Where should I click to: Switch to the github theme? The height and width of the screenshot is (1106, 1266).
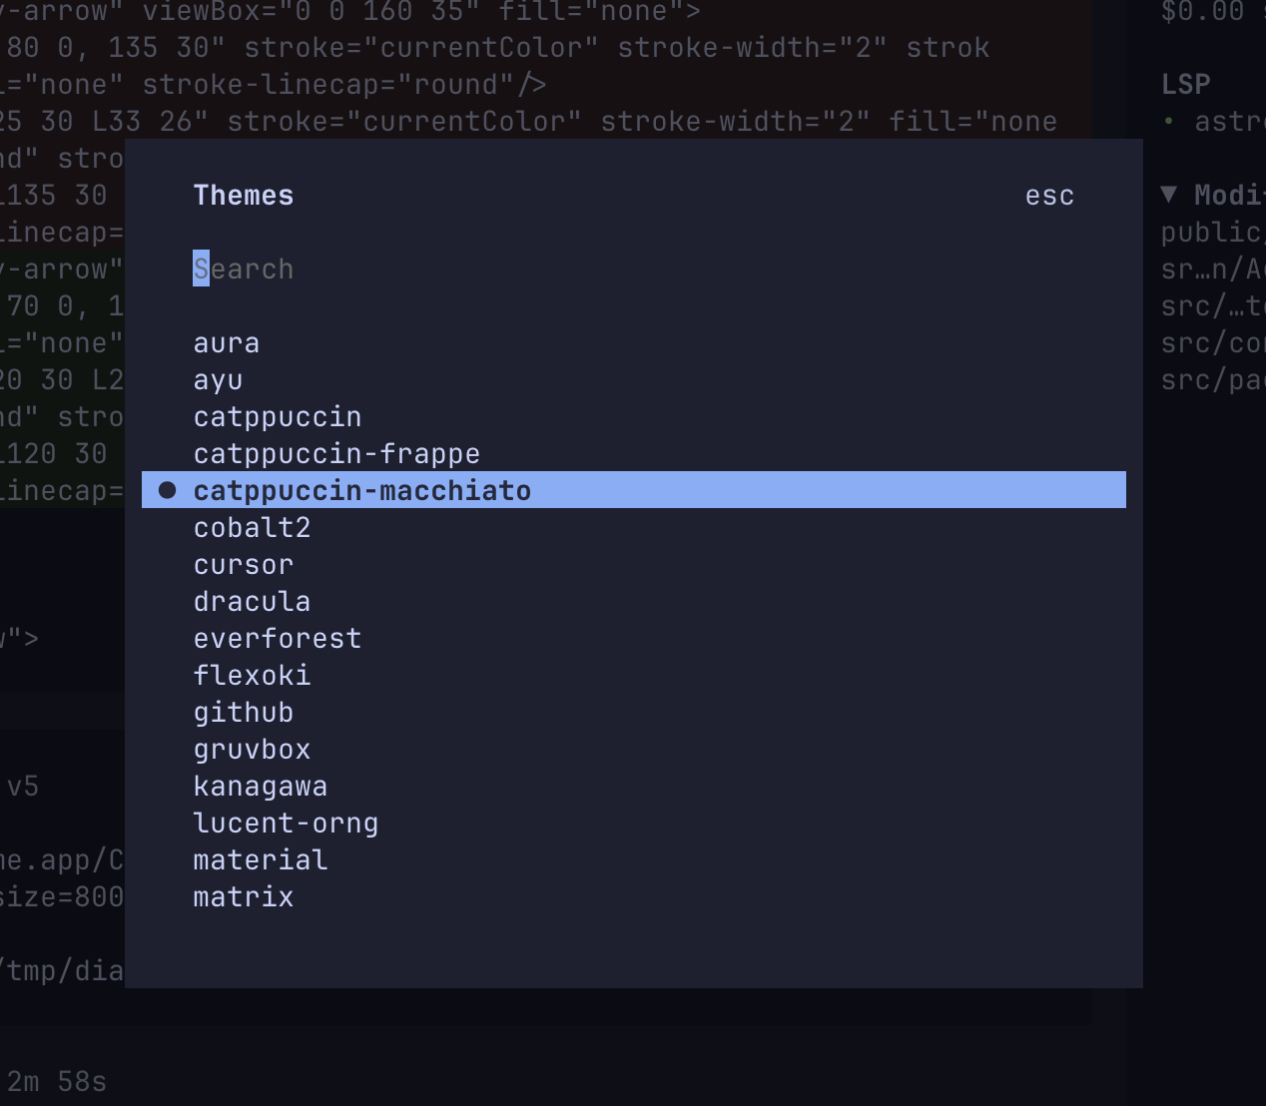point(244,713)
